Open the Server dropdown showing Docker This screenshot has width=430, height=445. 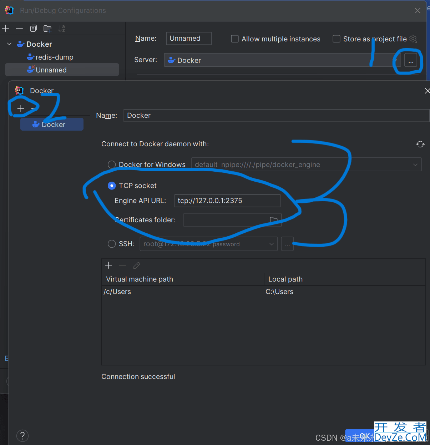282,60
